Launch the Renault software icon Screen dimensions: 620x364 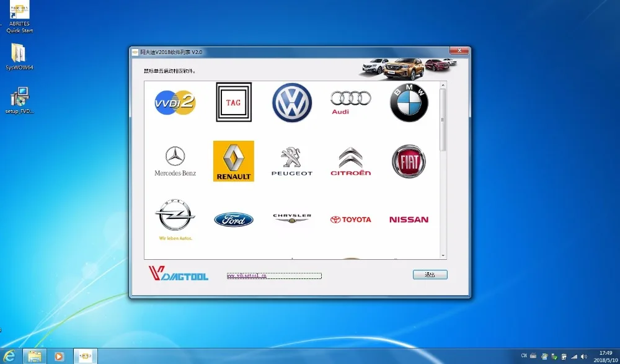pyautogui.click(x=234, y=161)
